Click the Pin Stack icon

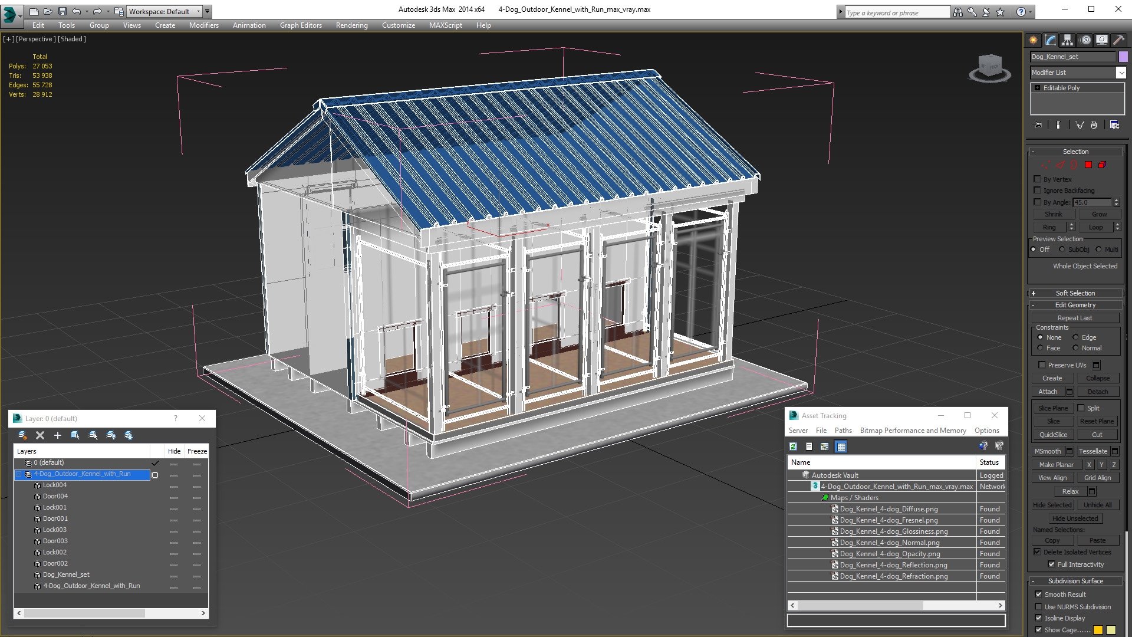click(x=1038, y=125)
